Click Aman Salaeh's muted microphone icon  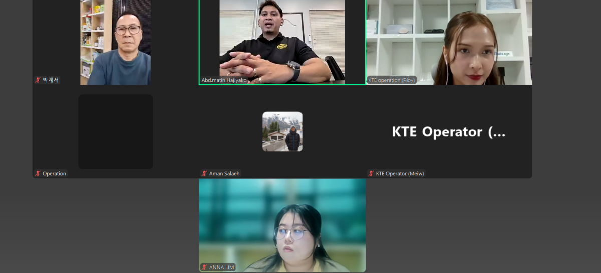pos(204,174)
